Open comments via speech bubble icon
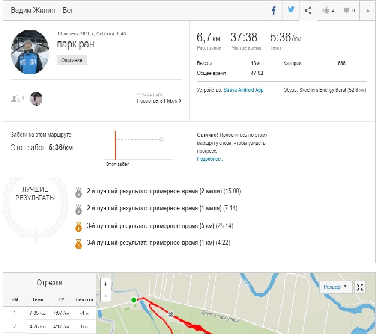 point(349,11)
